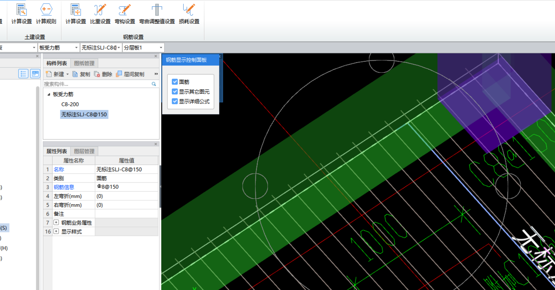This screenshot has height=290, width=555.
Task: Close the 构件列表 panel
Action: [x=156, y=56]
